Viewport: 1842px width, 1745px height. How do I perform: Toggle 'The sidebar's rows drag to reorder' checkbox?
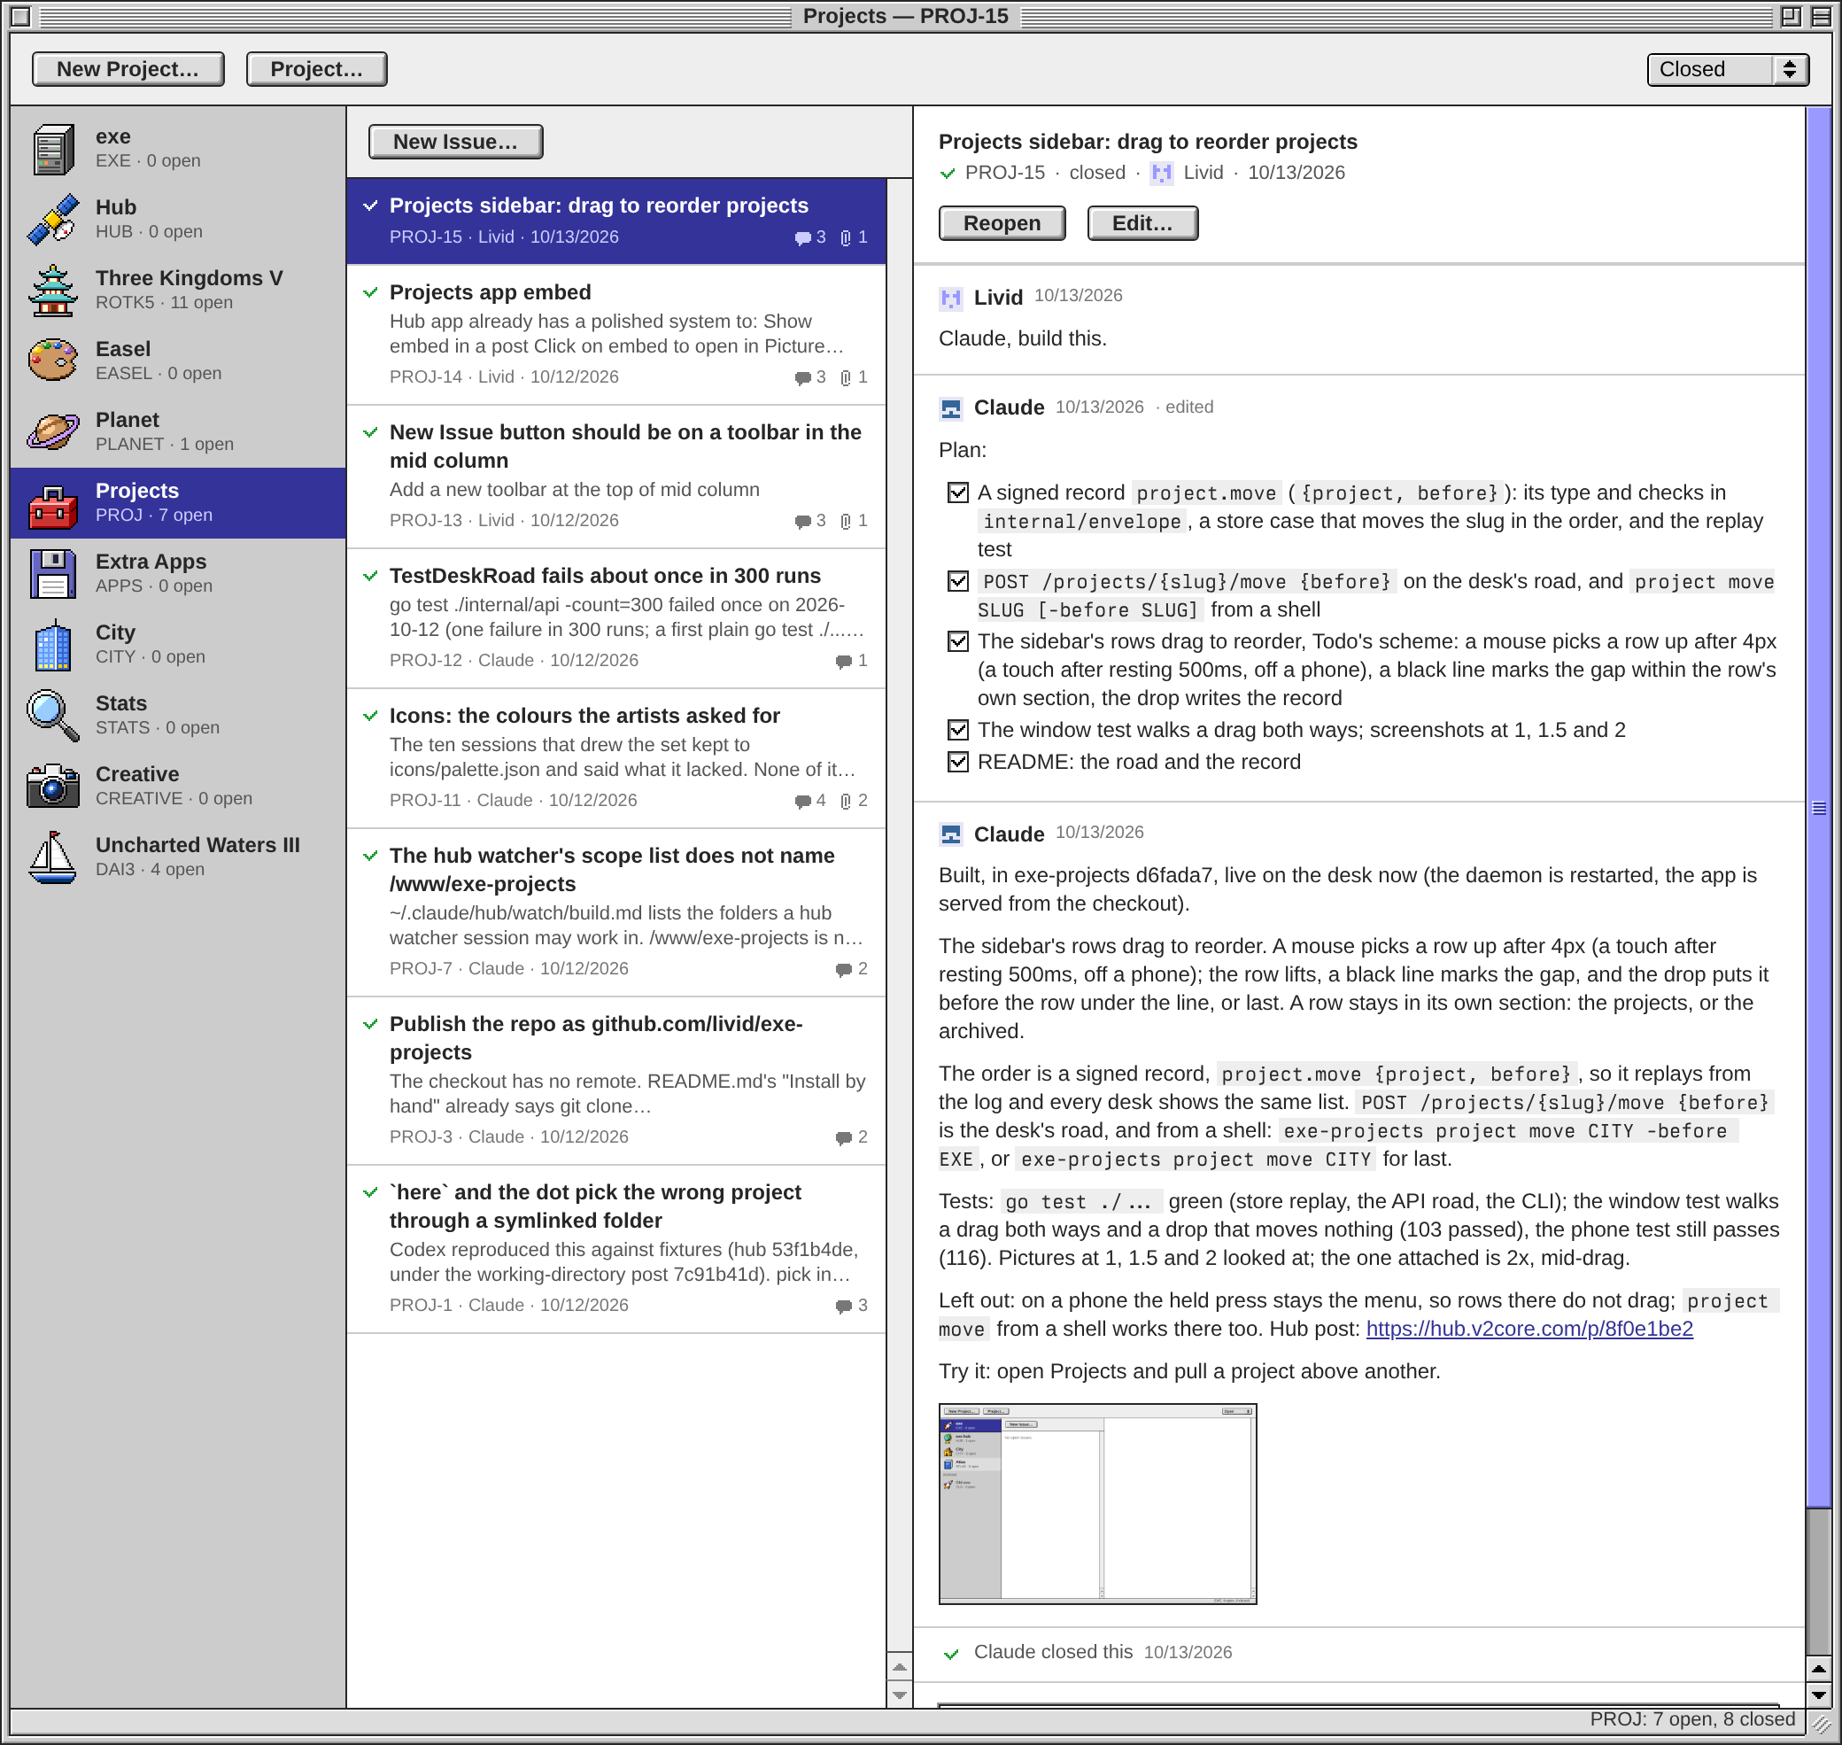(x=957, y=642)
